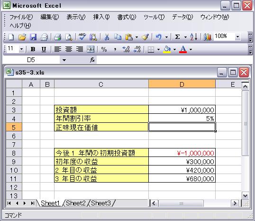
Task: Click the Spelling check ABC icon
Action: pyautogui.click(x=82, y=37)
